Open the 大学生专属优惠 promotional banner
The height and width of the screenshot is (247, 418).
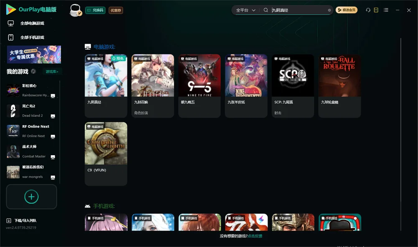tap(34, 55)
